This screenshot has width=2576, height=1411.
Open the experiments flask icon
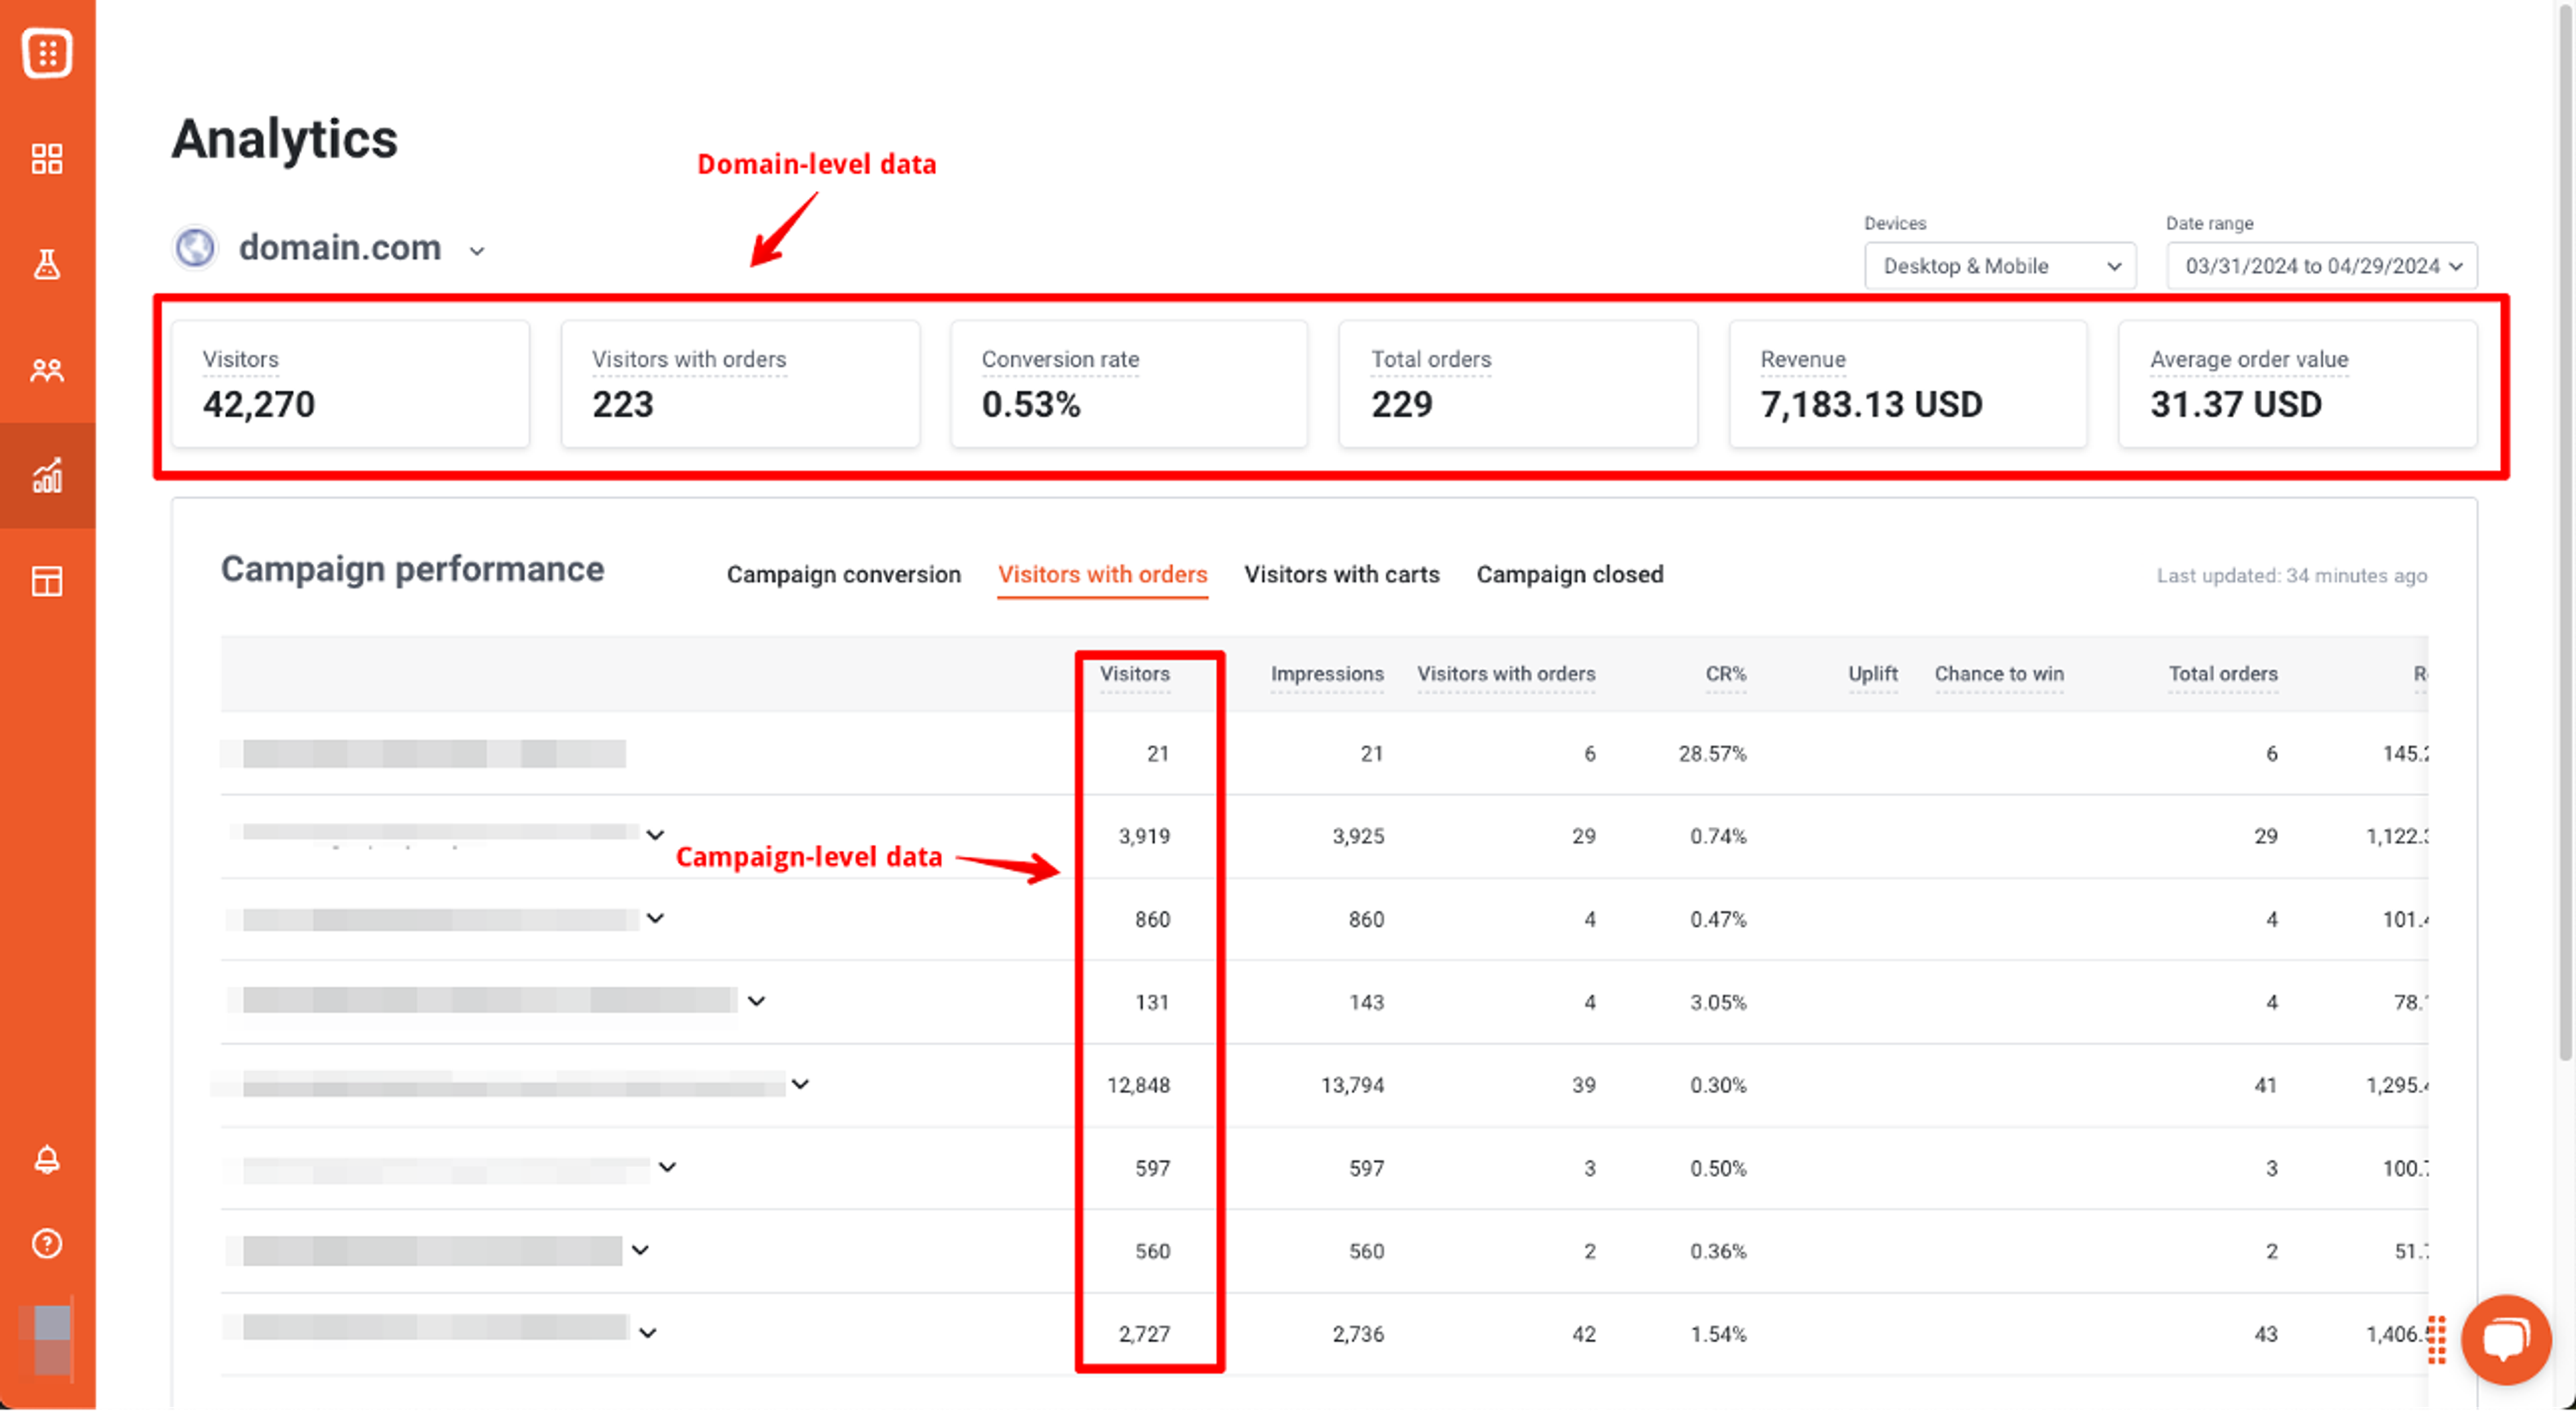[x=47, y=265]
